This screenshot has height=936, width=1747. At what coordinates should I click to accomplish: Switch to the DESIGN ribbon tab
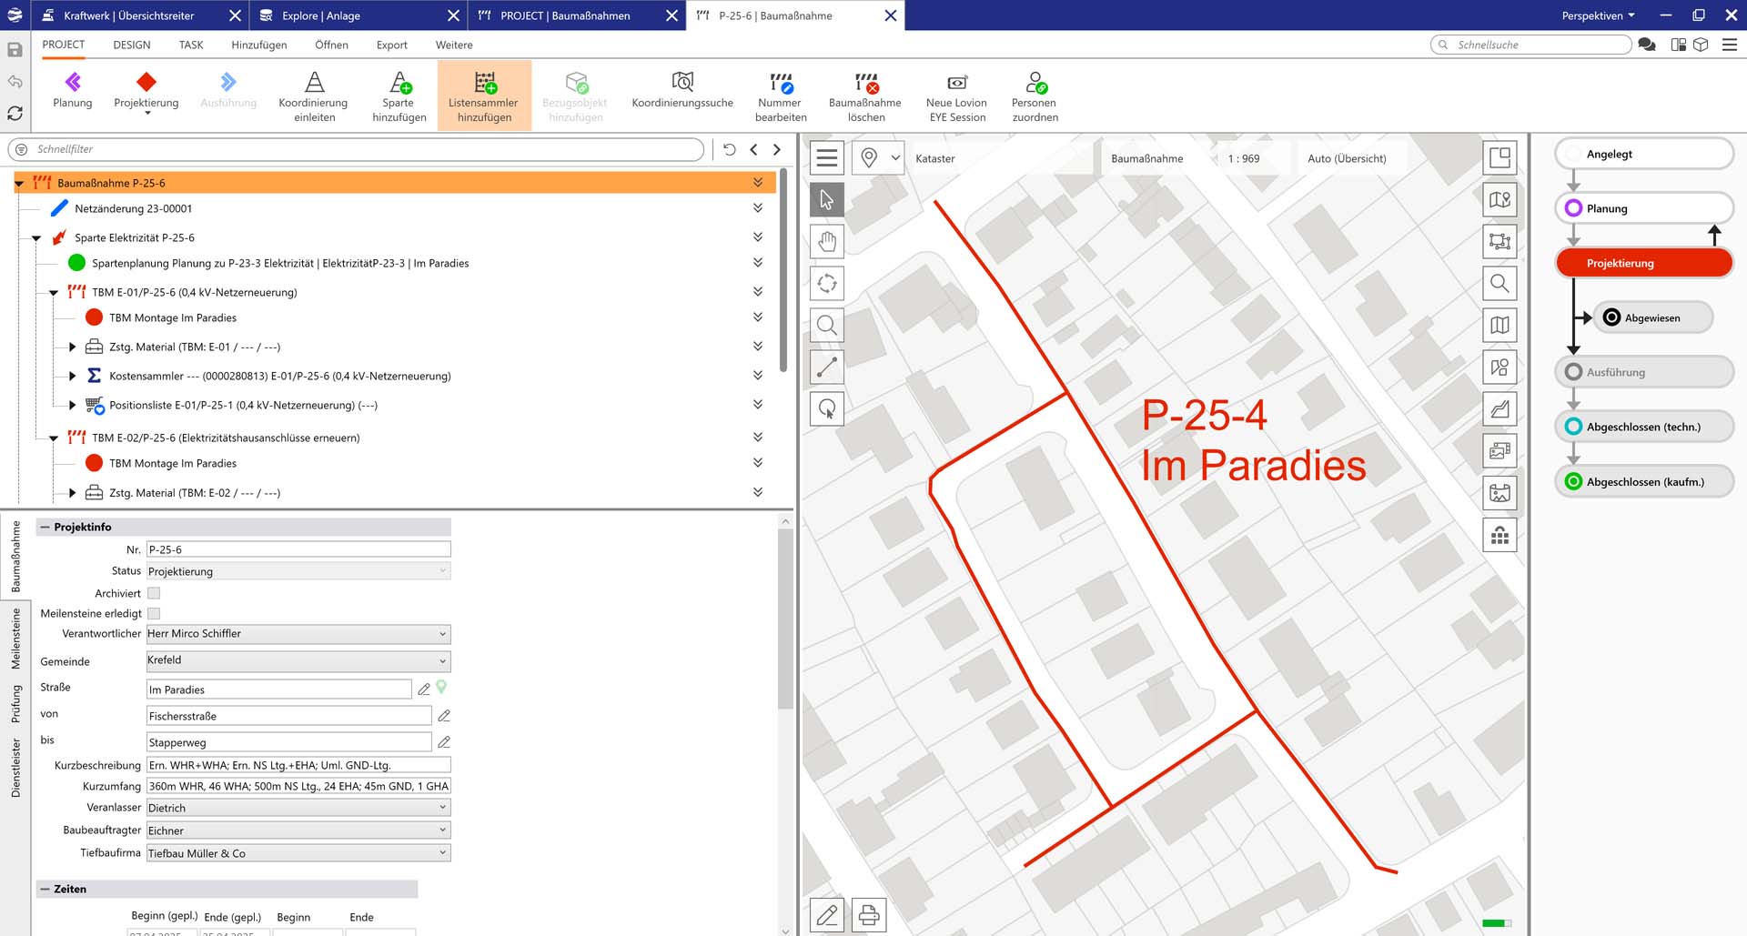[132, 45]
